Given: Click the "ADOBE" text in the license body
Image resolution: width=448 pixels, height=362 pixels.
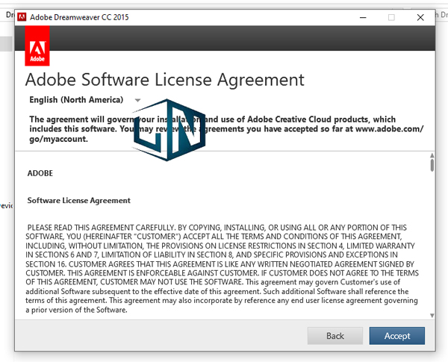Looking at the screenshot, I should pos(40,173).
